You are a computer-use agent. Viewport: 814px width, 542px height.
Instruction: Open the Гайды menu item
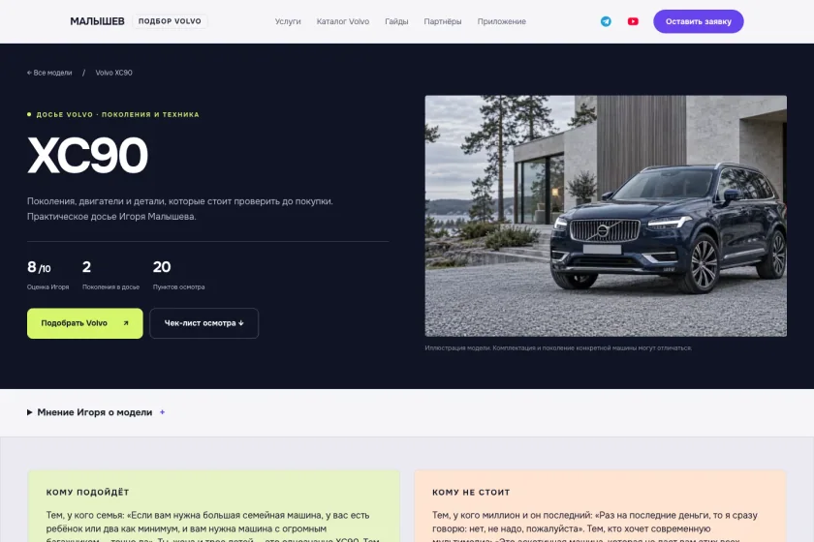point(396,22)
